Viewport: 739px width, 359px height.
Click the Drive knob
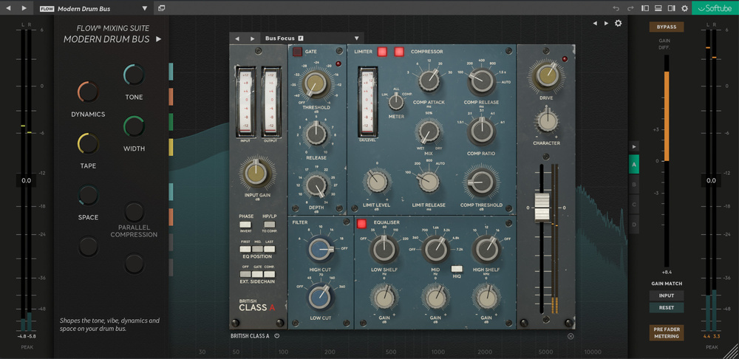coord(546,75)
